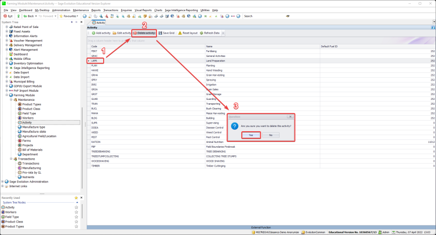
Task: Click No in the Question dialog
Action: 270,135
